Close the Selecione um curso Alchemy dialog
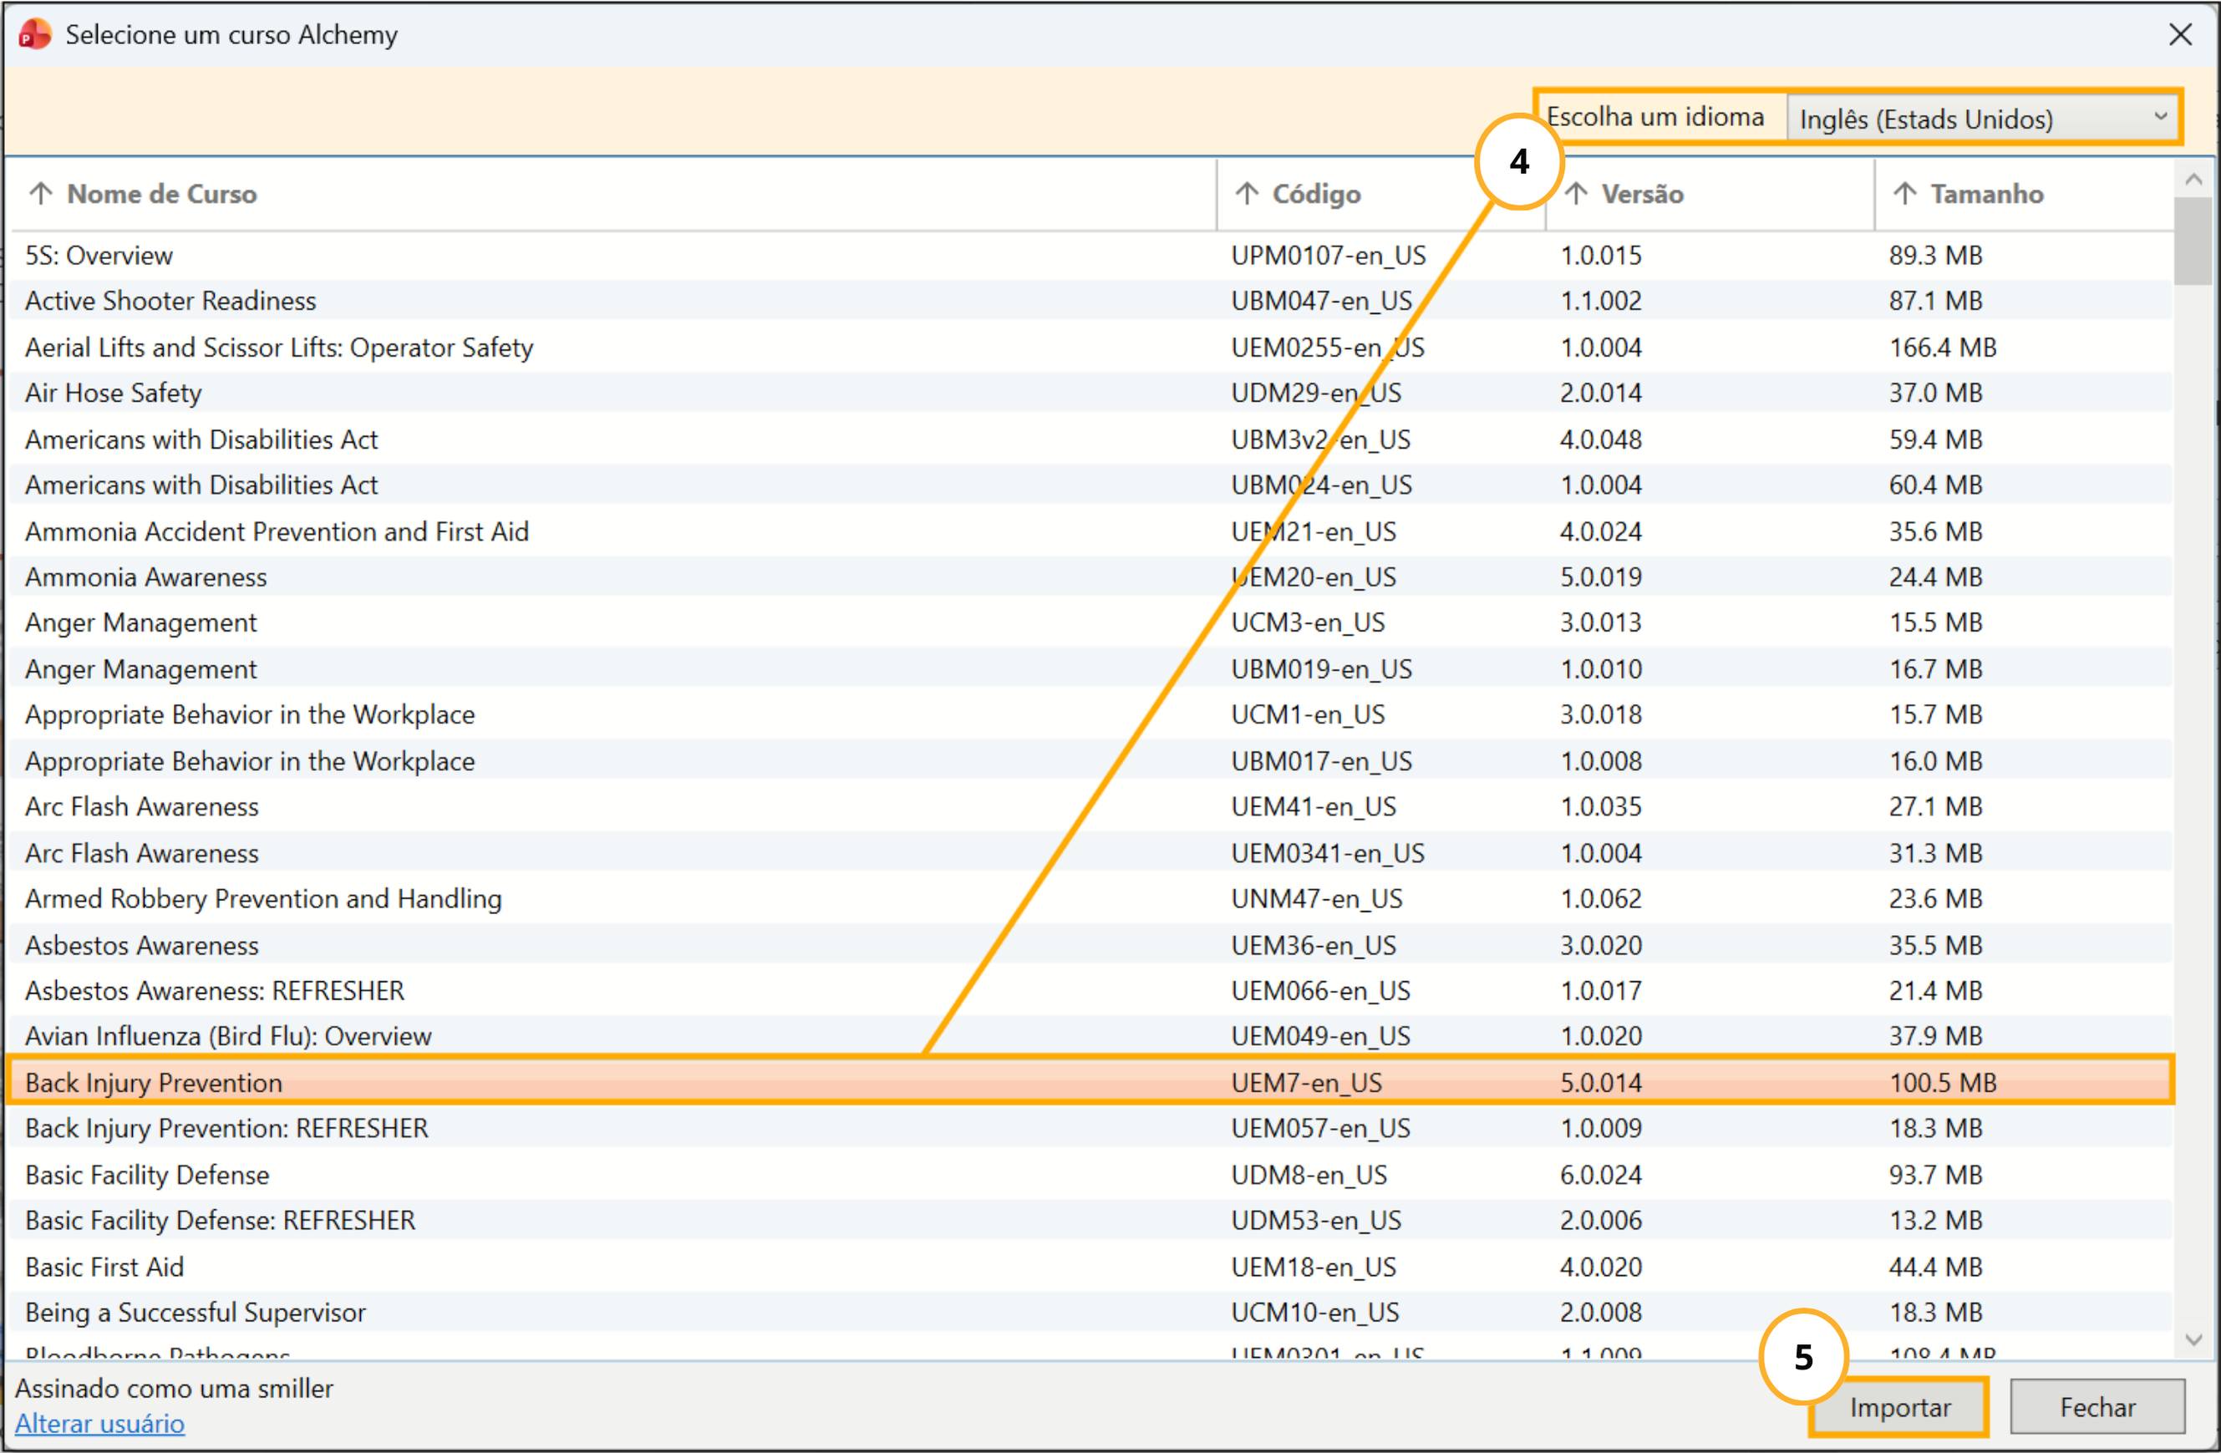 pyautogui.click(x=2180, y=35)
